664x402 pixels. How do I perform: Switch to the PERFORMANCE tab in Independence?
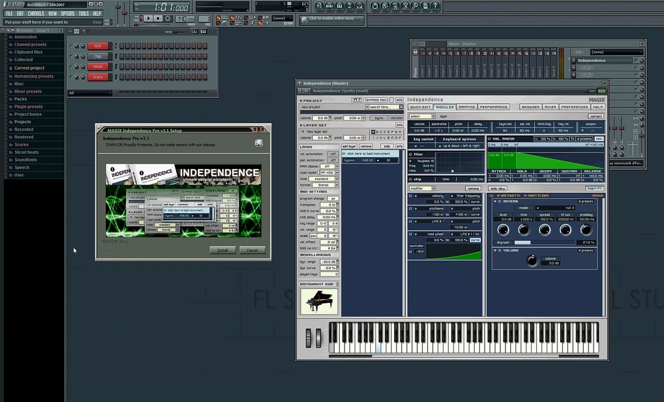(493, 107)
